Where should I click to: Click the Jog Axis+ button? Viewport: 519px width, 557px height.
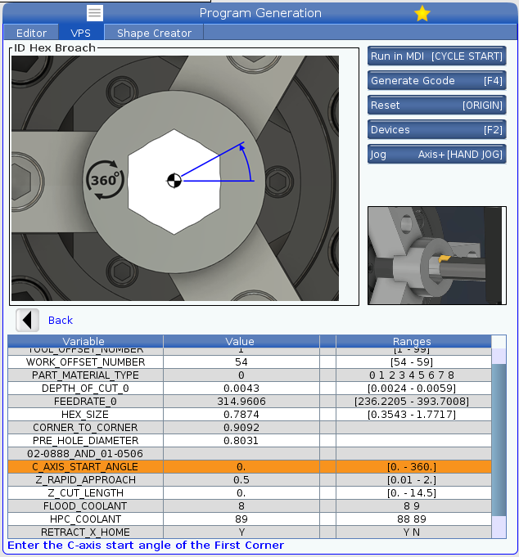coord(437,154)
